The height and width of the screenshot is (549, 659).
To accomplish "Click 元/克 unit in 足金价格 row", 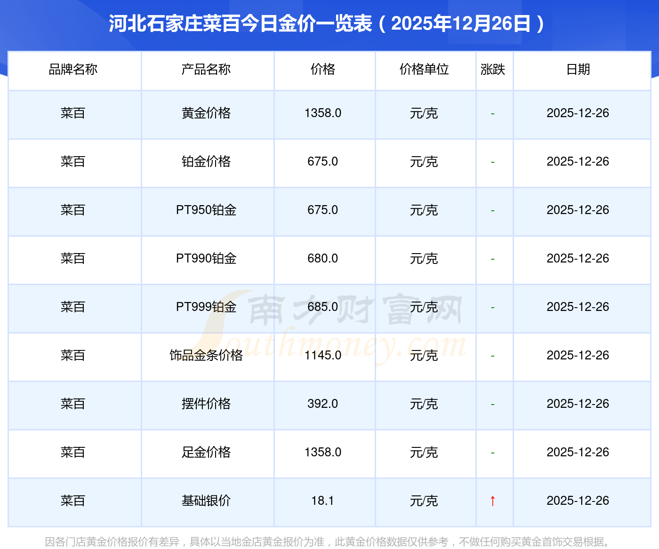I will click(424, 453).
